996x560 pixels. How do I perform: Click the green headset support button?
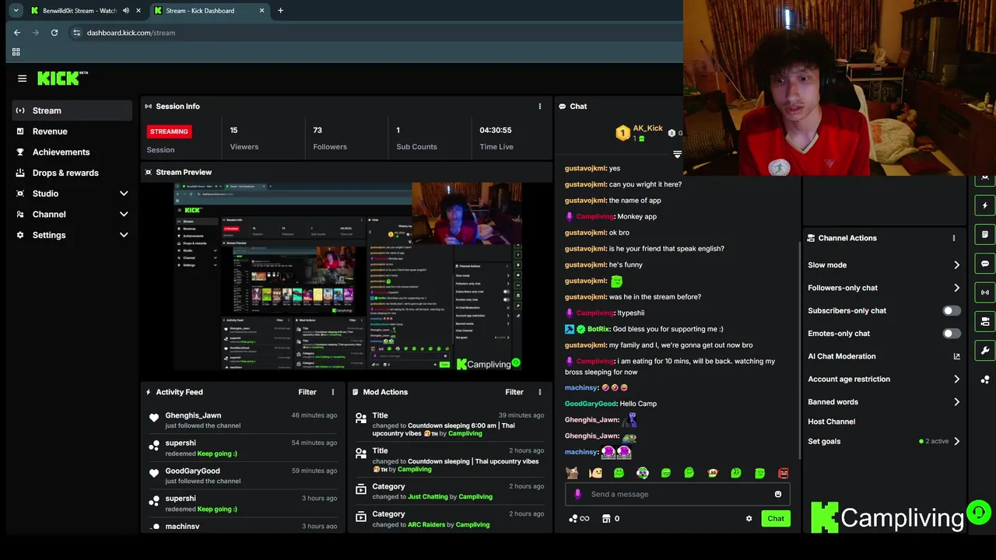tap(978, 513)
